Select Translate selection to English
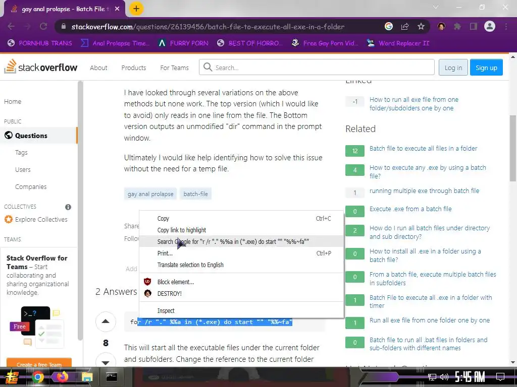The width and height of the screenshot is (517, 387). pyautogui.click(x=241, y=265)
